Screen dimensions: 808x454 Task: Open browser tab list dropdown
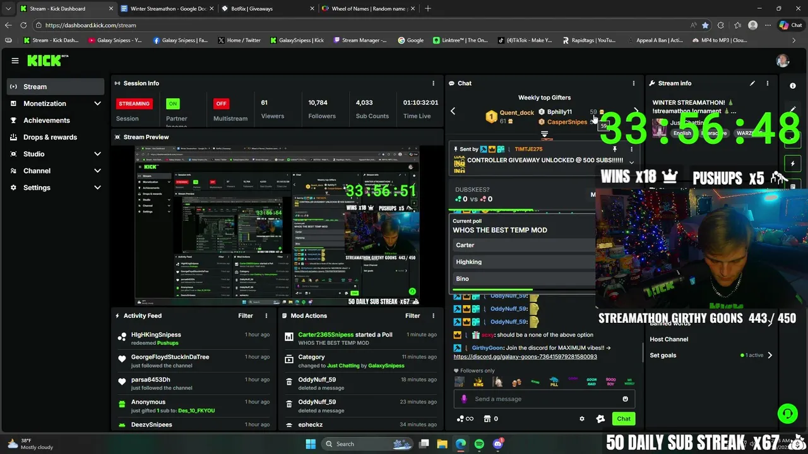tap(8, 9)
